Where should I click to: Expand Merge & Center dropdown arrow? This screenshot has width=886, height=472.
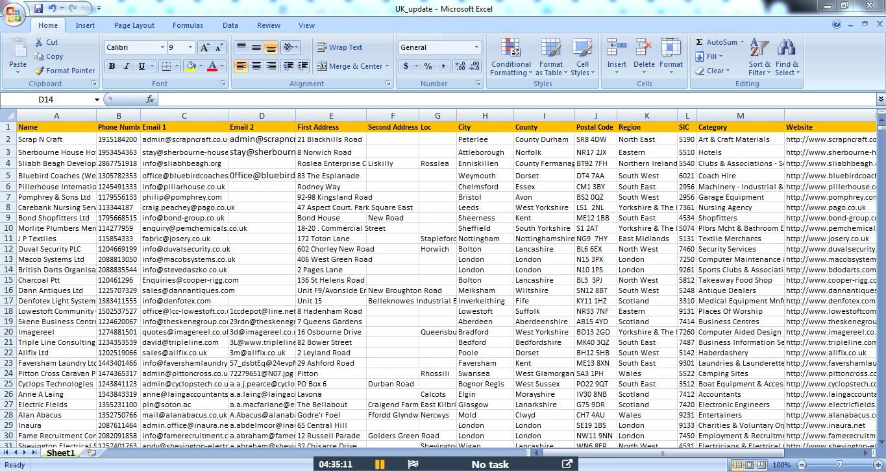tap(387, 66)
